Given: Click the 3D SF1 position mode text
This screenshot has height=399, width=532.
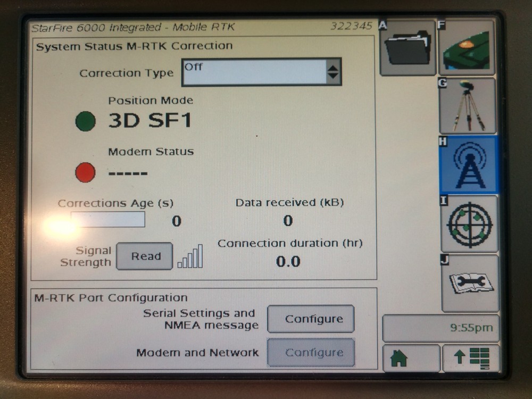Looking at the screenshot, I should coord(151,120).
